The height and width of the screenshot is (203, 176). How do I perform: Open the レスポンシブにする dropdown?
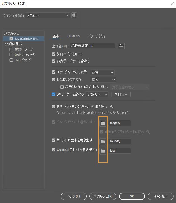coord(103,80)
